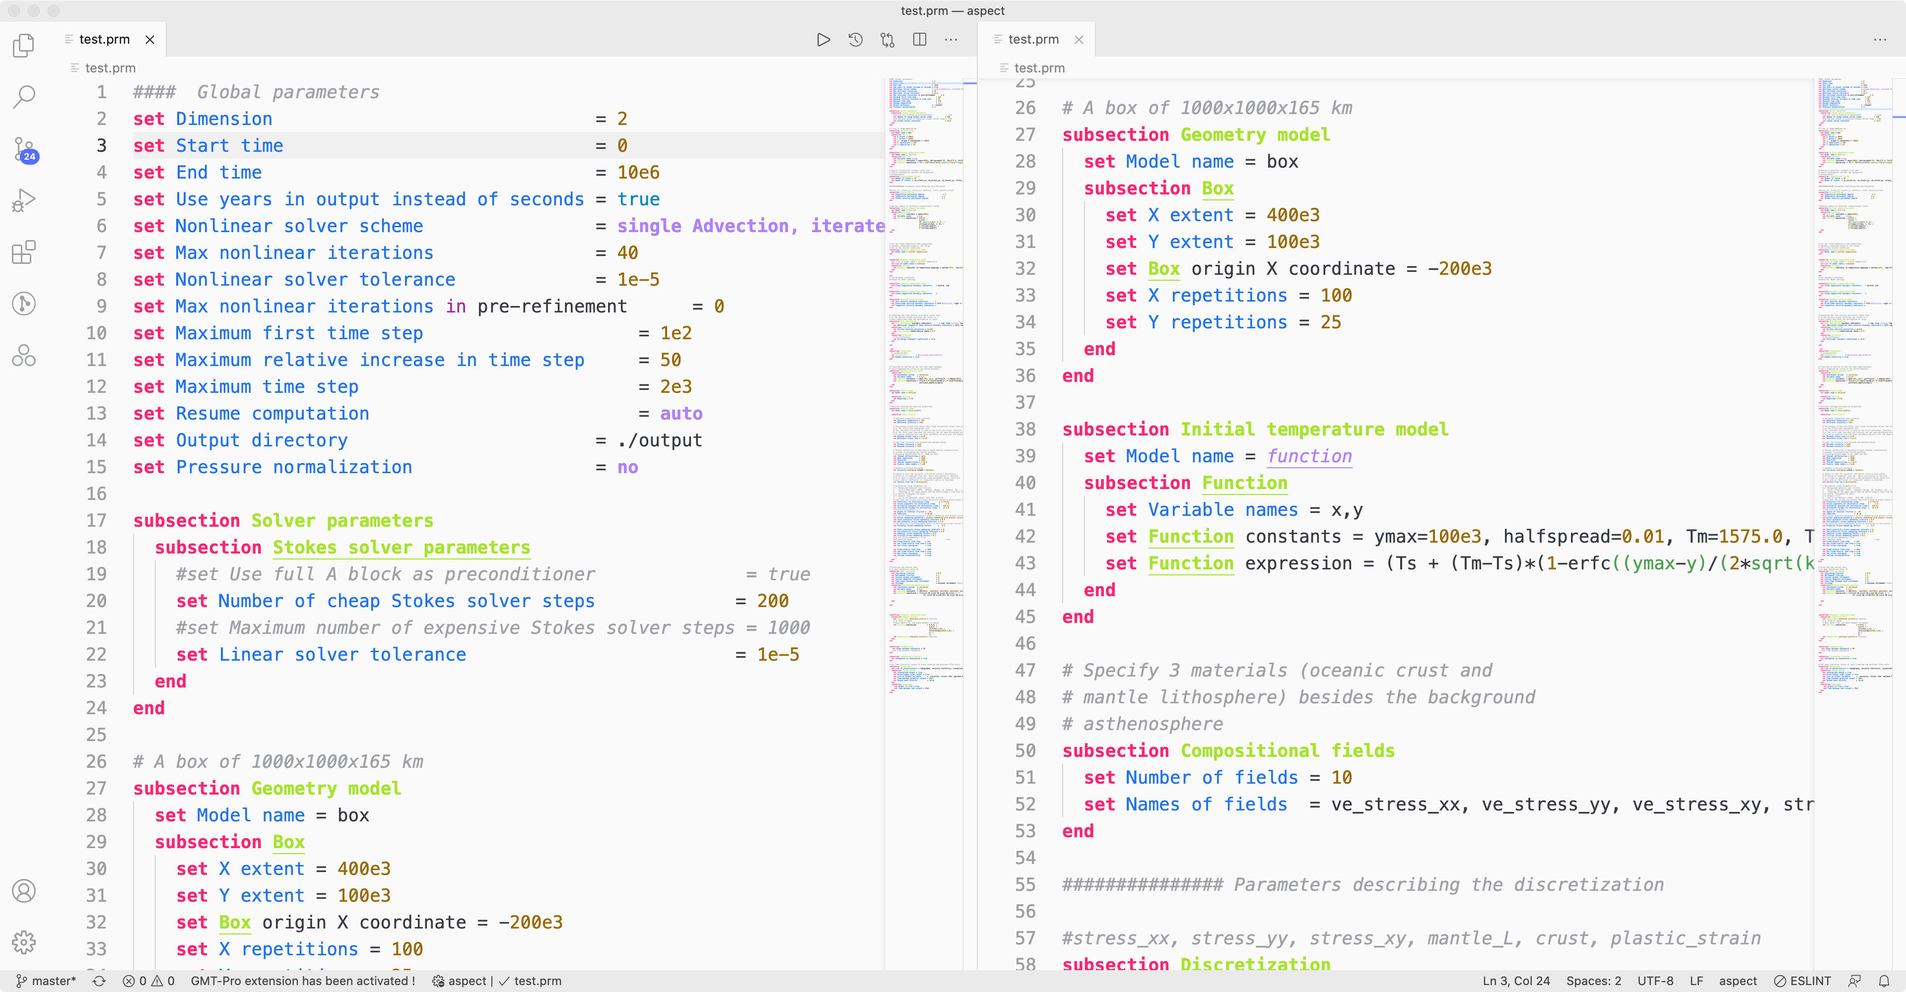
Task: Open the Explorer view in activity bar
Action: pos(24,45)
